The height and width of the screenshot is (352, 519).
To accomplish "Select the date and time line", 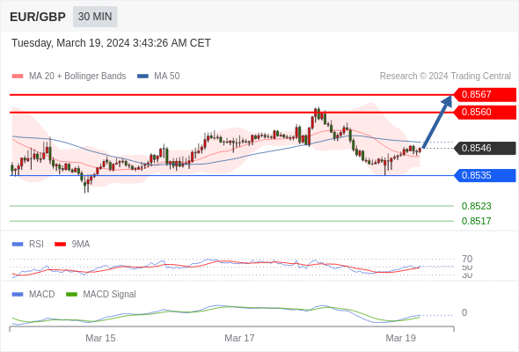I will point(111,43).
